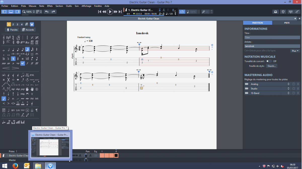Click the Ouvrir... style sheet button
The image size is (302, 169).
pyautogui.click(x=272, y=66)
